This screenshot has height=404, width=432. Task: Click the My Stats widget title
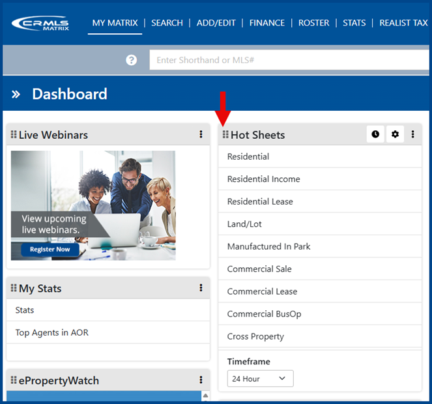40,289
